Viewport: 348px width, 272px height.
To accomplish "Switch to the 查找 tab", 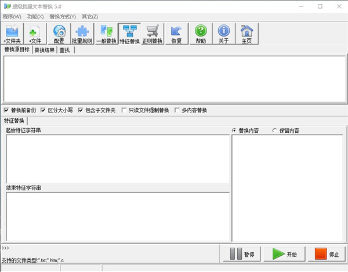I will pos(65,50).
